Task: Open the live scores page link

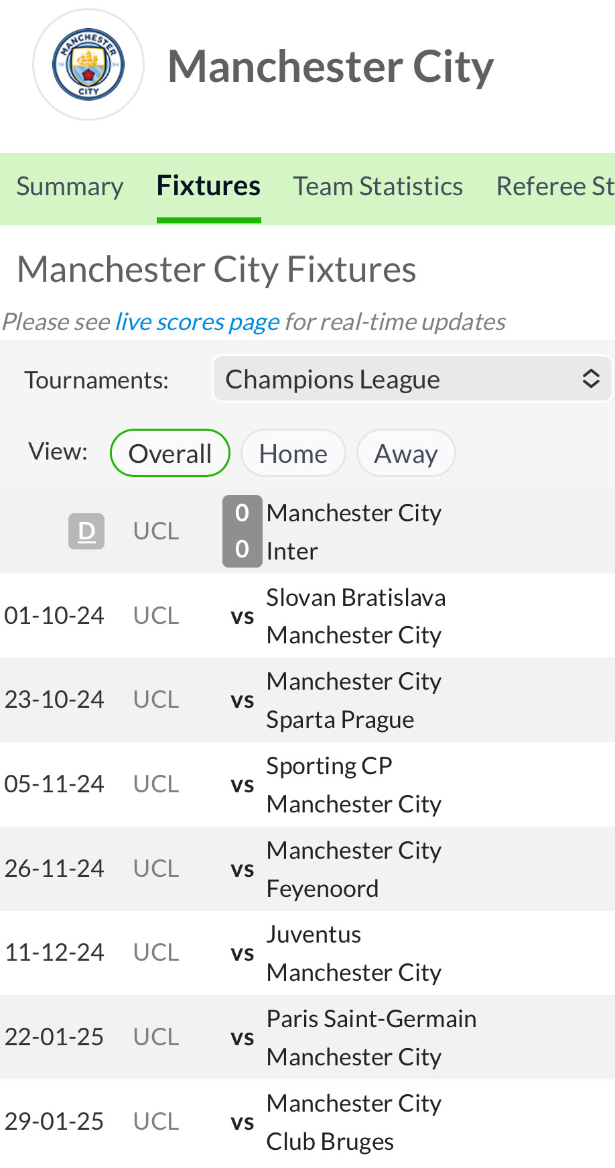Action: point(198,322)
